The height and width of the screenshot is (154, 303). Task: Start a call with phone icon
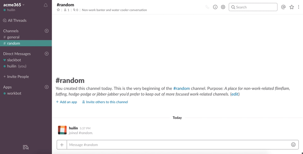(x=207, y=7)
